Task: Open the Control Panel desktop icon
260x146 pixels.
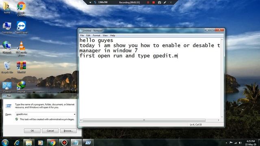Action: pyautogui.click(x=7, y=87)
